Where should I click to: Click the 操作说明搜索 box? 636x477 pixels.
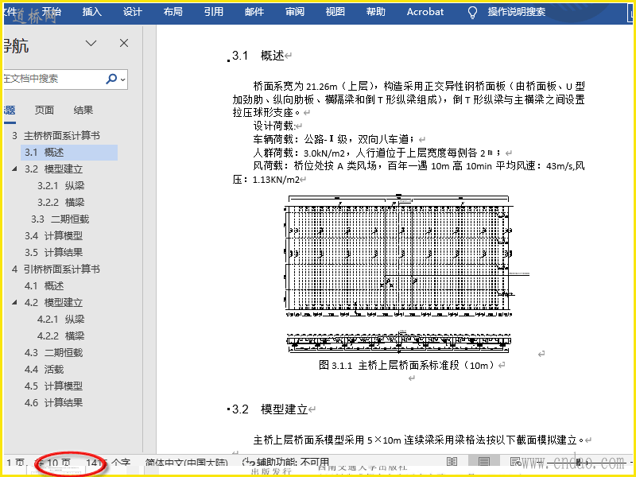(516, 12)
